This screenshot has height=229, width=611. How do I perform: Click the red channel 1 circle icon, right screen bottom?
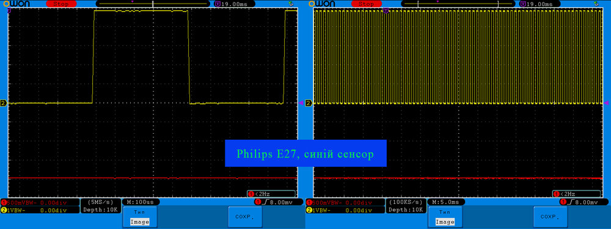(309, 203)
